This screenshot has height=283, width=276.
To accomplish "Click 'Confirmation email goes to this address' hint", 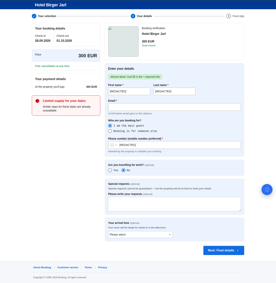I will (x=130, y=114).
